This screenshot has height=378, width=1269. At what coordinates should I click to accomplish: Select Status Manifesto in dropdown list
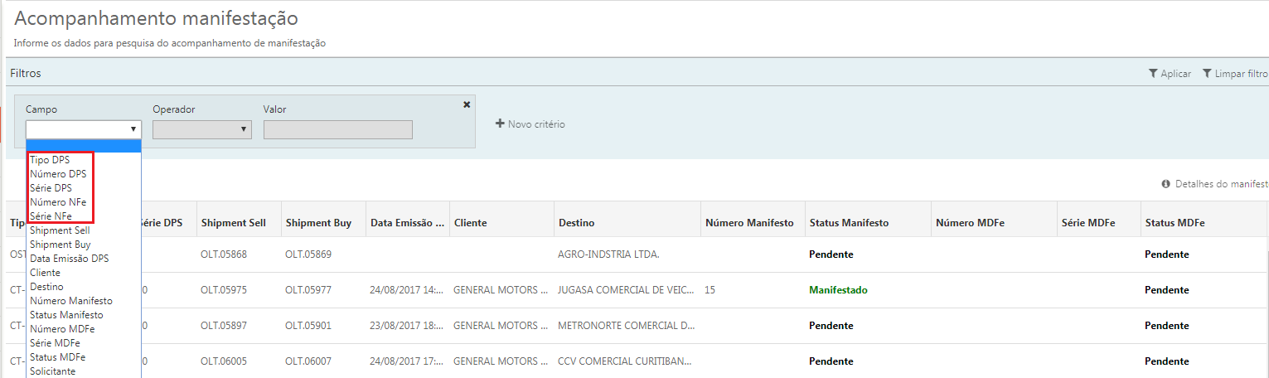pyautogui.click(x=67, y=315)
